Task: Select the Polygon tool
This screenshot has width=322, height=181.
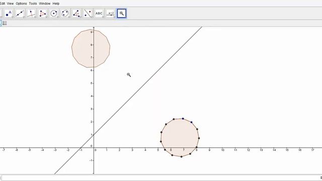Action: [42, 14]
